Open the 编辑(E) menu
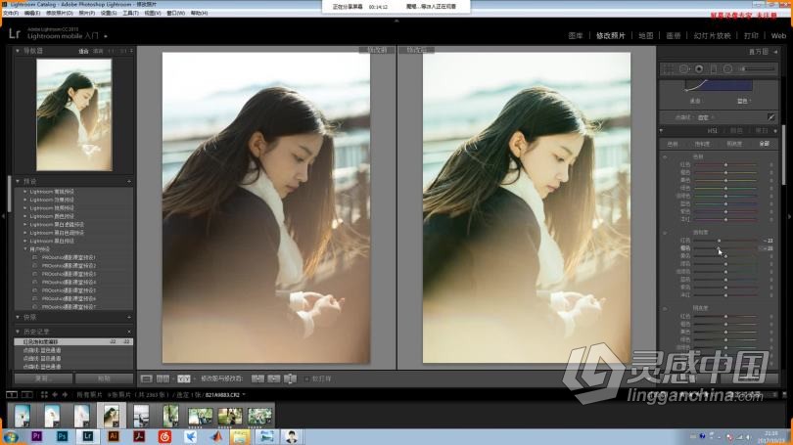The width and height of the screenshot is (793, 445). point(32,13)
